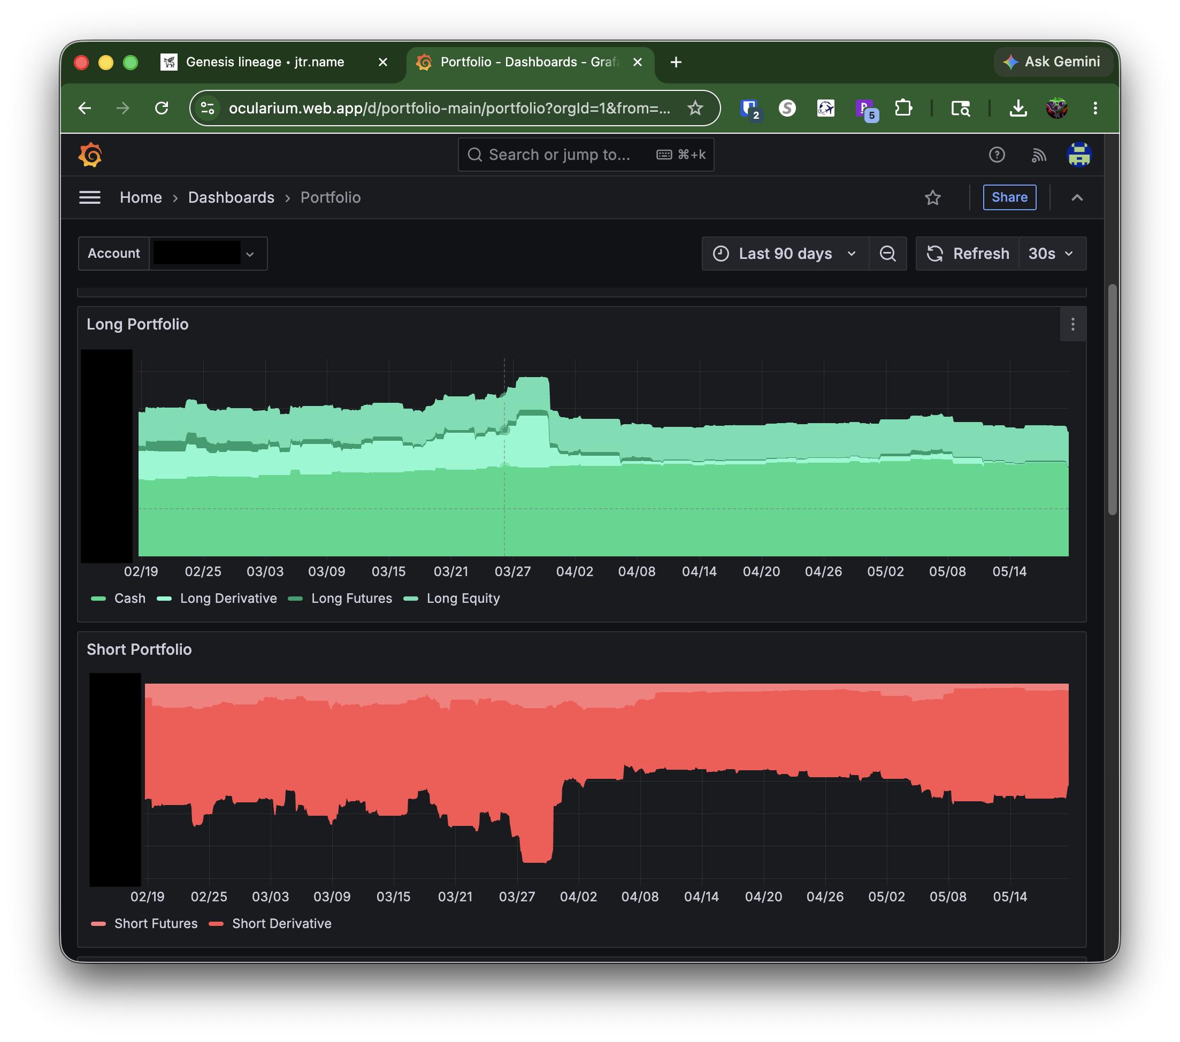Open the Account variable dropdown
Viewport: 1180px width, 1042px height.
coord(208,254)
